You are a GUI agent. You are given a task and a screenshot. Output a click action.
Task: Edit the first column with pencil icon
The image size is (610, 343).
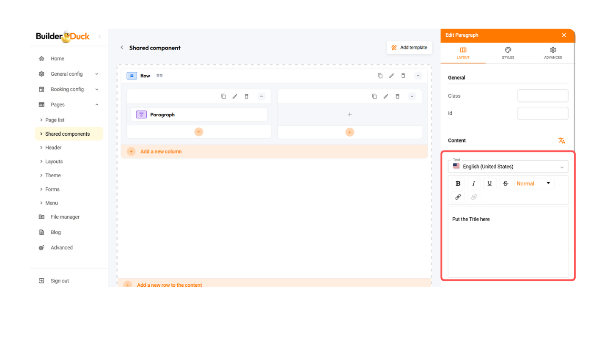click(x=235, y=96)
